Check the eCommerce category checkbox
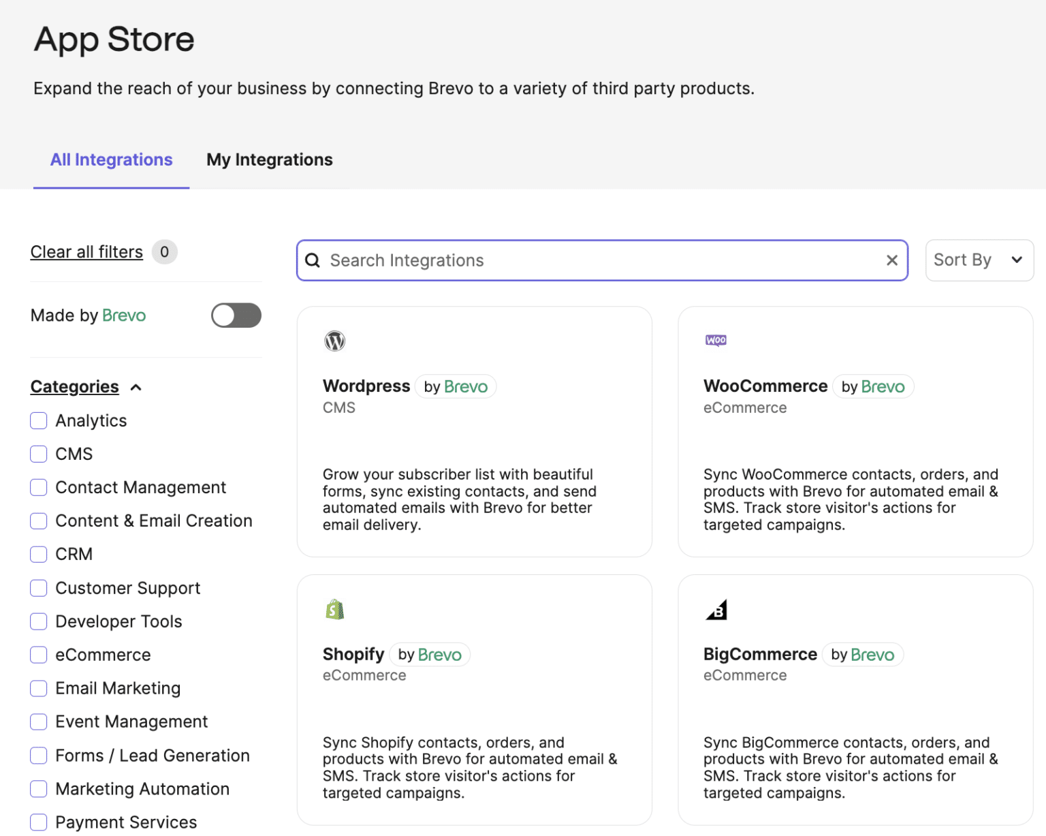The width and height of the screenshot is (1046, 836). point(39,655)
